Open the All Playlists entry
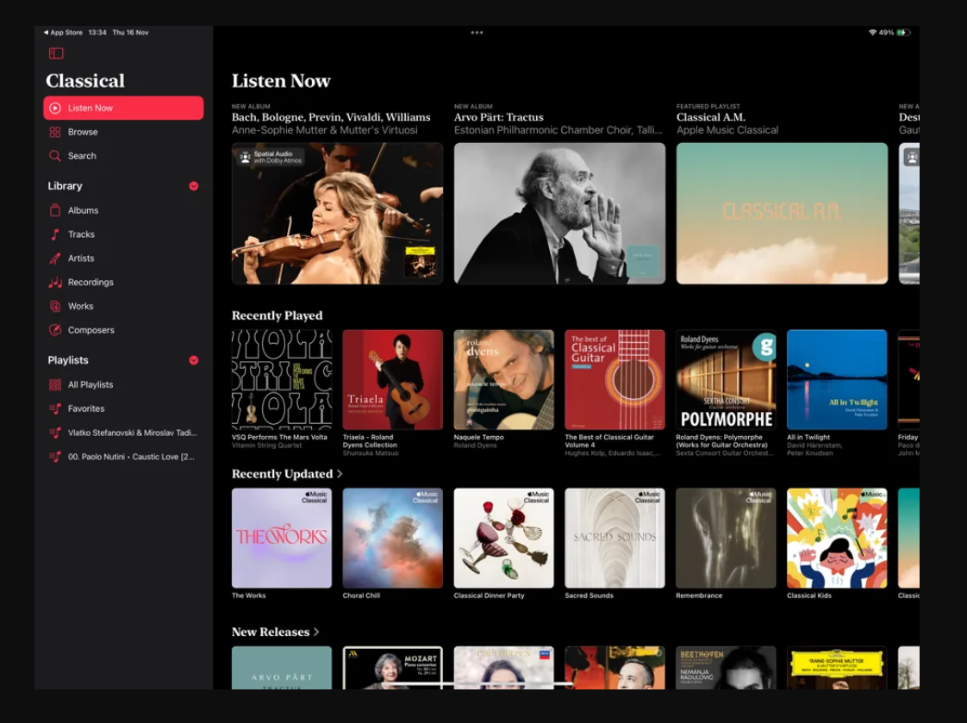 [123, 384]
